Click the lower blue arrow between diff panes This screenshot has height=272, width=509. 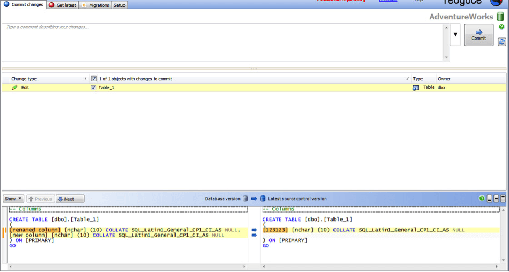[x=254, y=236]
